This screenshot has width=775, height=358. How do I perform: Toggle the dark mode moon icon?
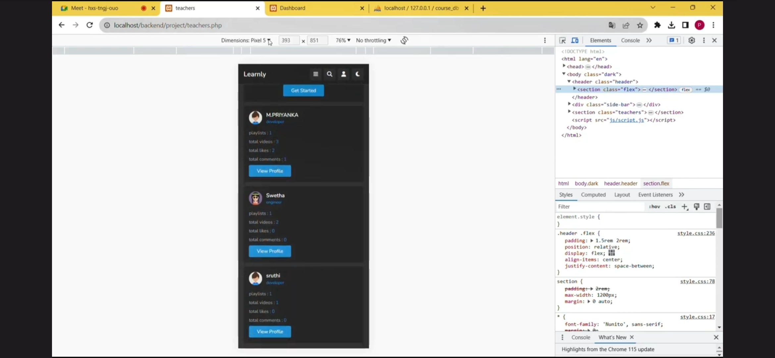pos(358,74)
